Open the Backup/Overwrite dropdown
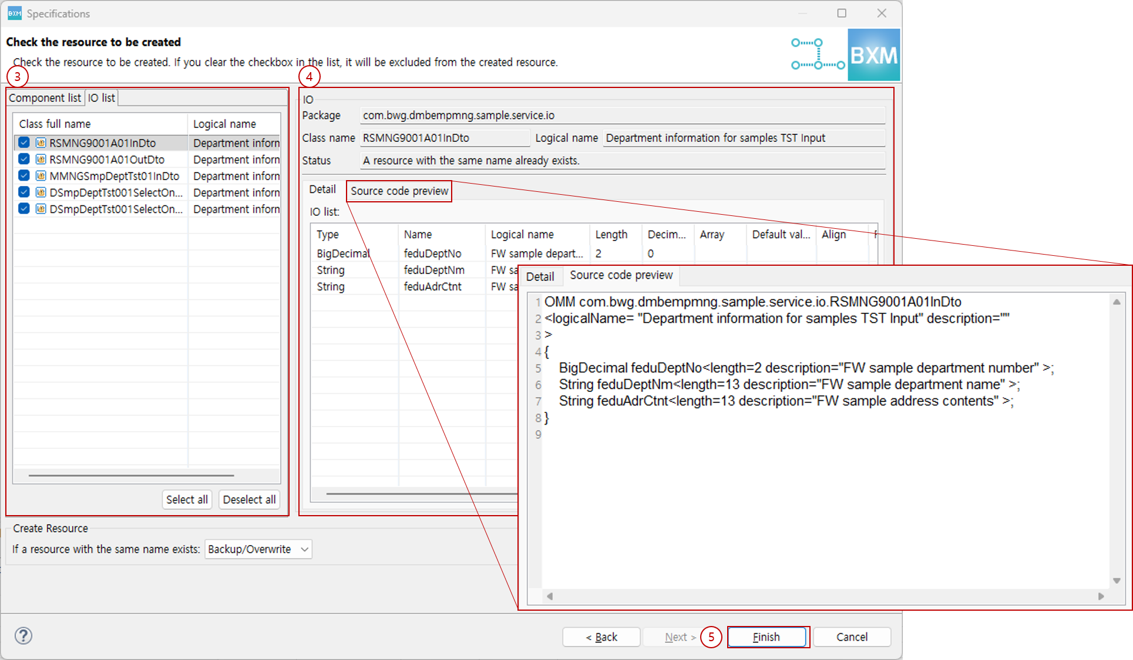 [258, 549]
